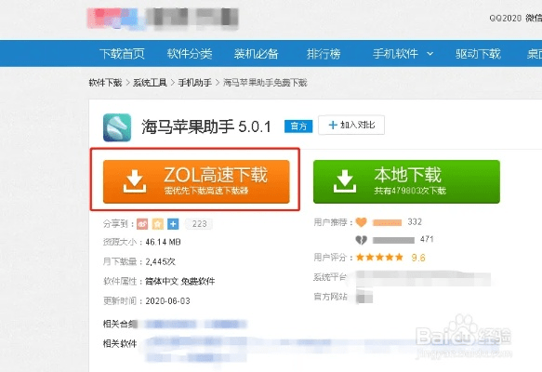This screenshot has width=542, height=372.
Task: Open 软件分类 nav item
Action: [x=190, y=54]
